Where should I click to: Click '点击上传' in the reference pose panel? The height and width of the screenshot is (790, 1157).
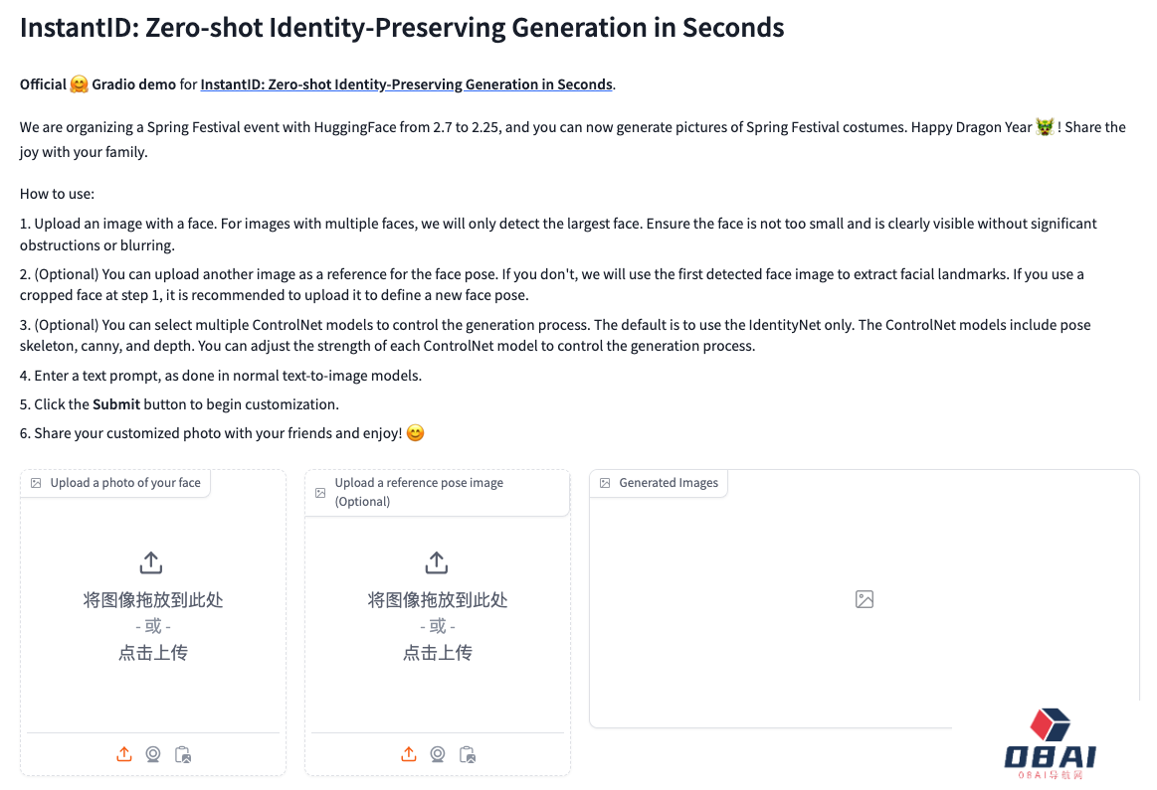pos(438,653)
